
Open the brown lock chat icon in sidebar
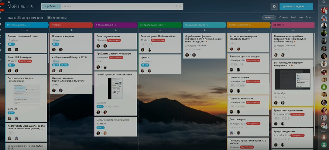pyautogui.click(x=324, y=137)
